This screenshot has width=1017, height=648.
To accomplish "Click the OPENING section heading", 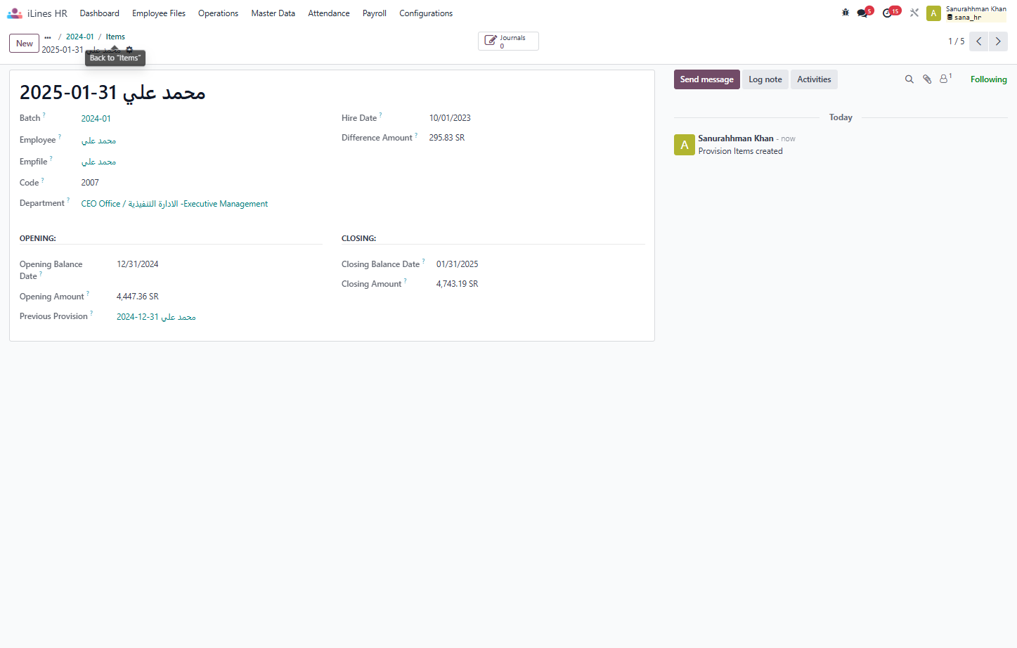I will coord(38,238).
